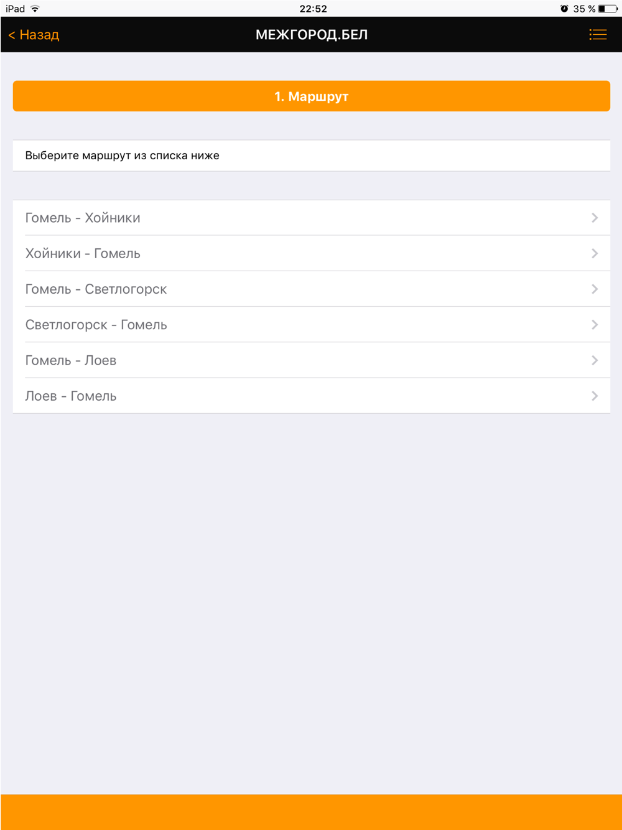
Task: Select the Хойники - Гомель route
Action: coord(311,253)
